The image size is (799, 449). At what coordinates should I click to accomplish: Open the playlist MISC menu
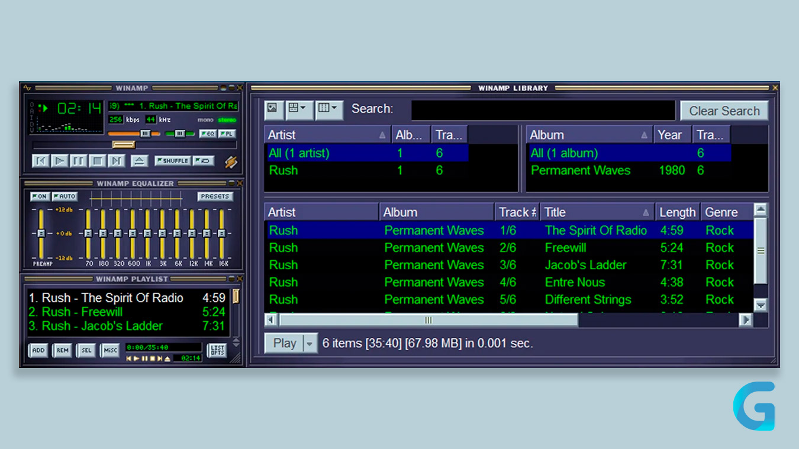click(x=110, y=350)
